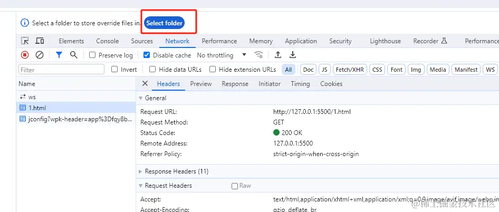Click the Filter text input
The height and width of the screenshot is (212, 499).
[x=61, y=70]
